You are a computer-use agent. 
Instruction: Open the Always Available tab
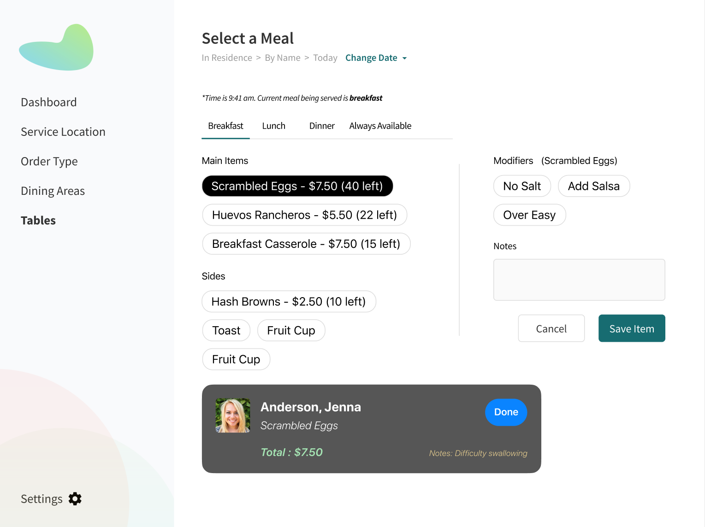380,126
